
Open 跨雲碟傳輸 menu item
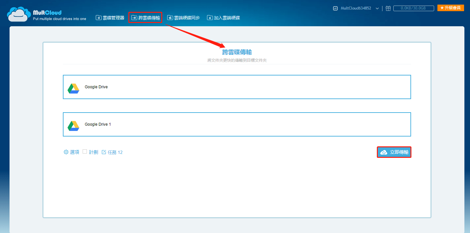click(x=145, y=18)
